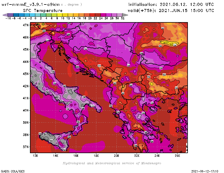
Task: Click the 38N latitude label
Action: point(26,135)
